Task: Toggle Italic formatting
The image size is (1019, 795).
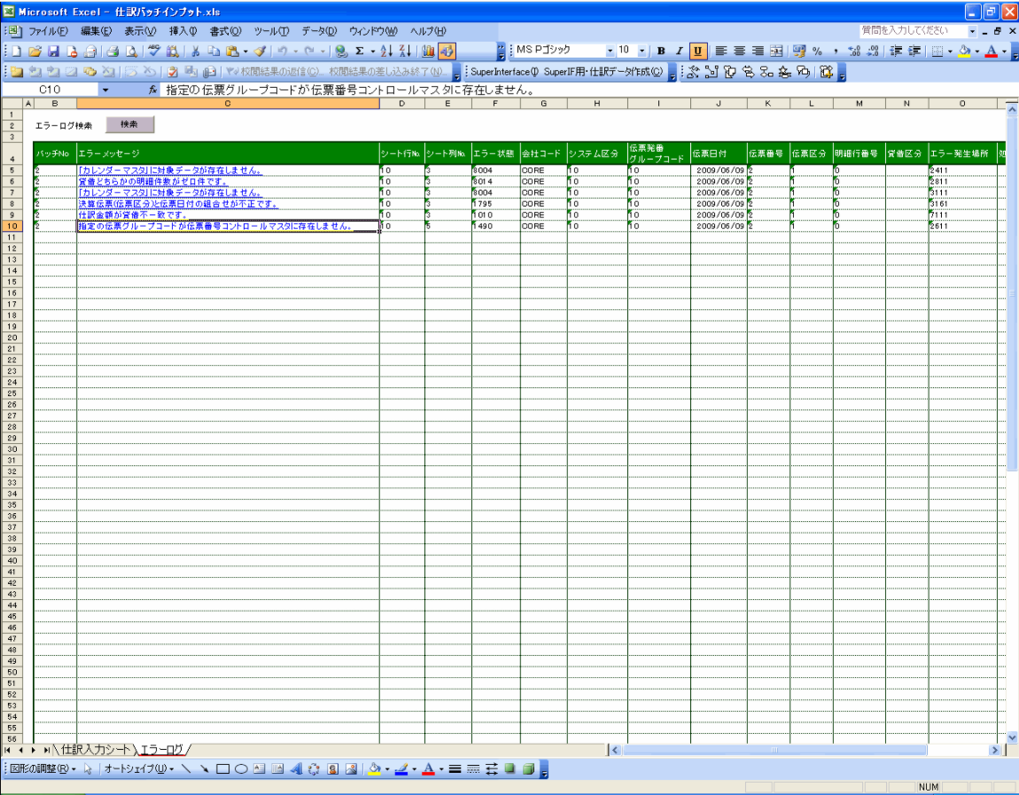Action: pyautogui.click(x=679, y=51)
